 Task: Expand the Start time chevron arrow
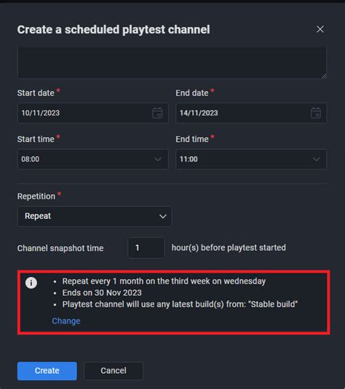[158, 159]
